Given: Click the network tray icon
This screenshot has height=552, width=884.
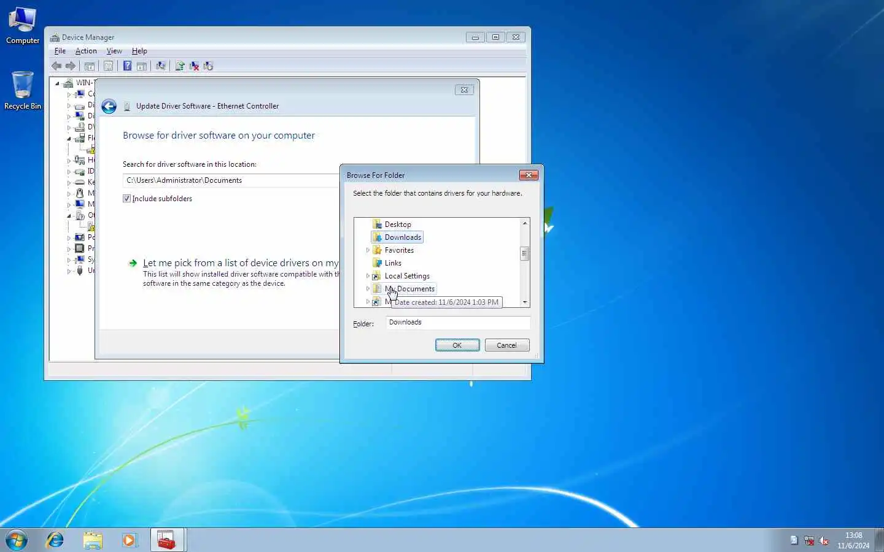Looking at the screenshot, I should [x=809, y=540].
